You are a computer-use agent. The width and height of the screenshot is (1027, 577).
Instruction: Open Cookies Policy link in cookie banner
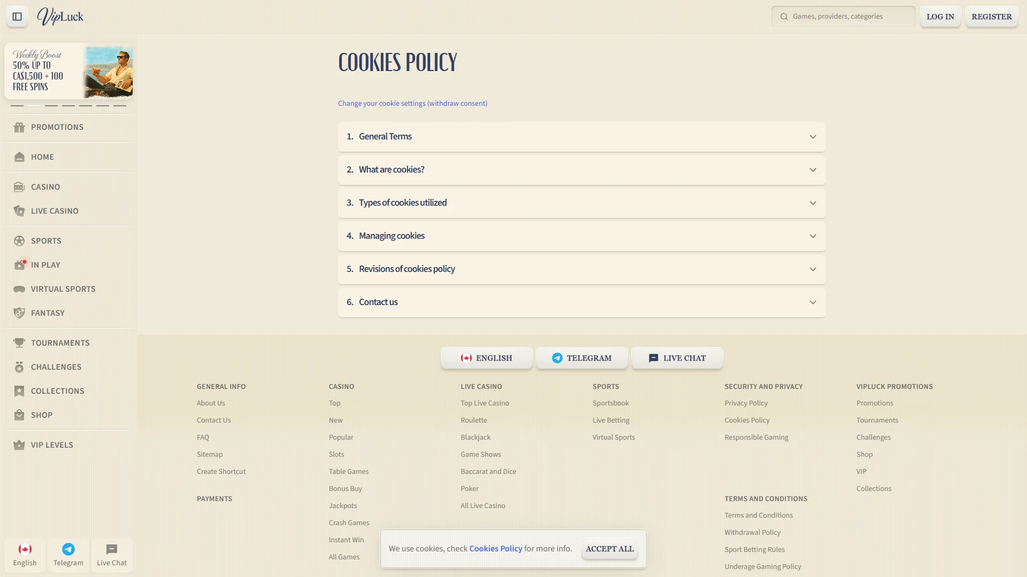pyautogui.click(x=495, y=549)
